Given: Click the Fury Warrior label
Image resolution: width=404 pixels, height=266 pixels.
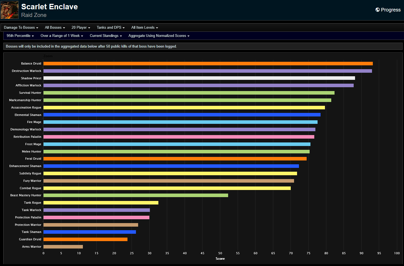Looking at the screenshot, I should click(x=32, y=181).
